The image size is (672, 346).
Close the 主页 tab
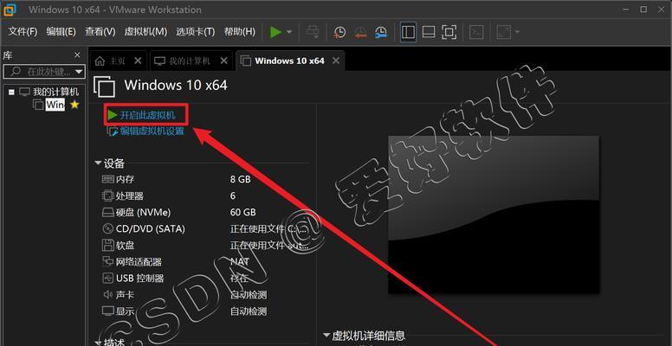(x=138, y=61)
